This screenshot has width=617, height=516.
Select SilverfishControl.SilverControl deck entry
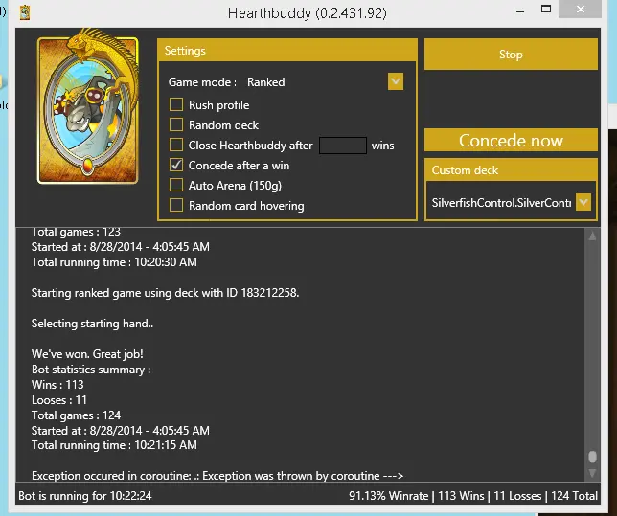tap(501, 203)
